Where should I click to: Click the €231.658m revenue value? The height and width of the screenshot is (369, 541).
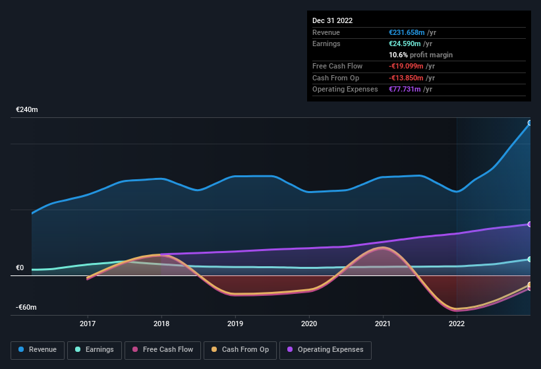click(407, 32)
